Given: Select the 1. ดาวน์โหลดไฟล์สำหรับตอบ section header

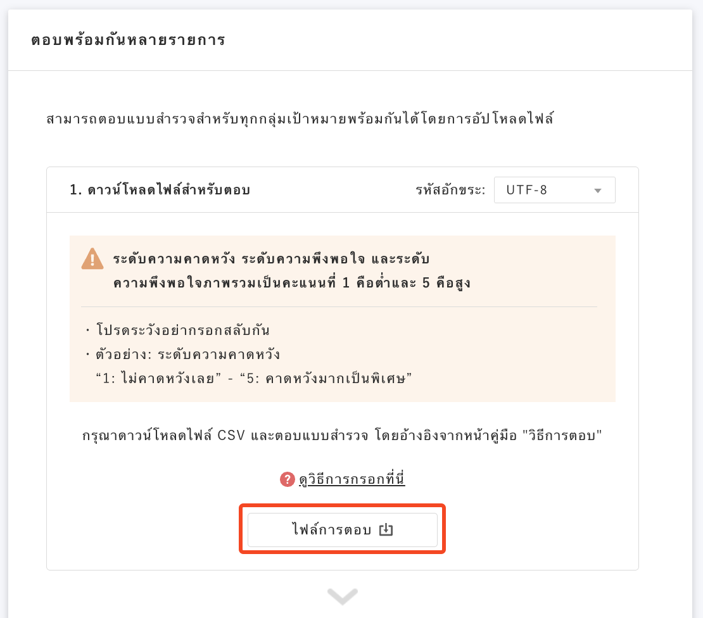Looking at the screenshot, I should point(160,190).
